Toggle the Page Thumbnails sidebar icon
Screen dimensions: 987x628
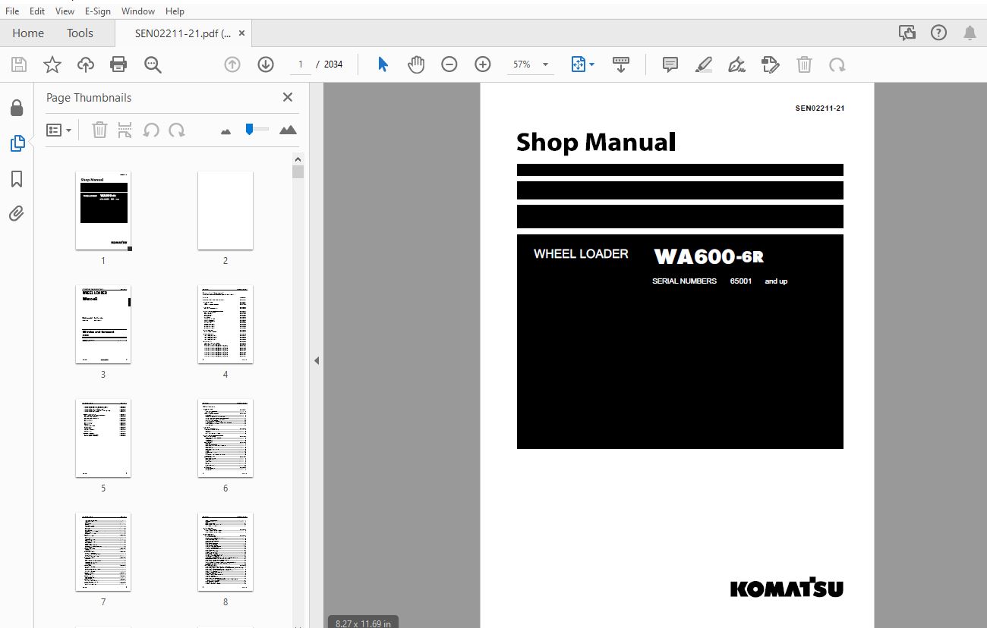point(17,143)
